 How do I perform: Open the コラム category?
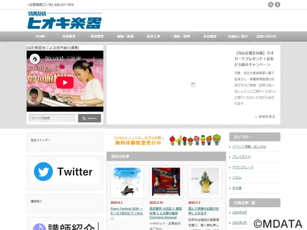point(237,177)
